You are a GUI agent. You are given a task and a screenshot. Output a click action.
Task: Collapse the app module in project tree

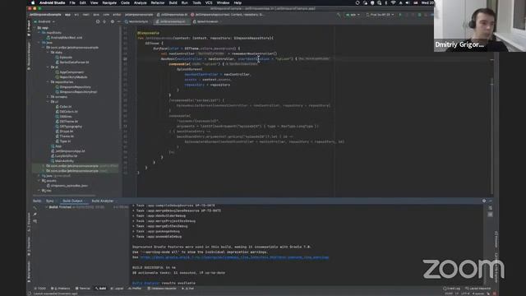tap(35, 28)
